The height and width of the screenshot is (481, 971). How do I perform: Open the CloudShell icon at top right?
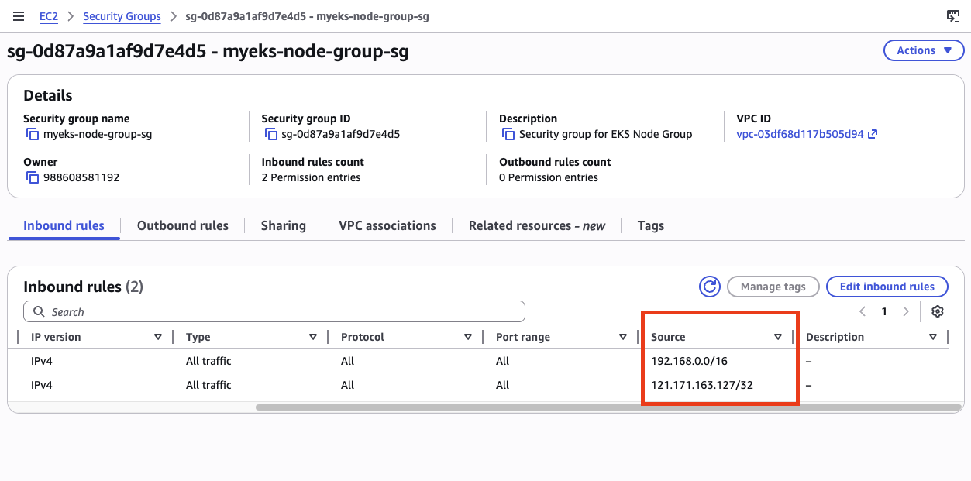(x=953, y=16)
